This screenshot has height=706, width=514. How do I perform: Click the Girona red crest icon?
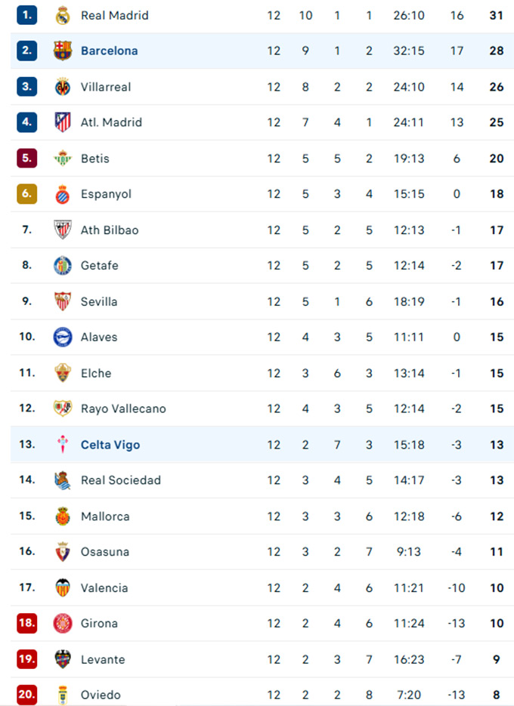(63, 623)
